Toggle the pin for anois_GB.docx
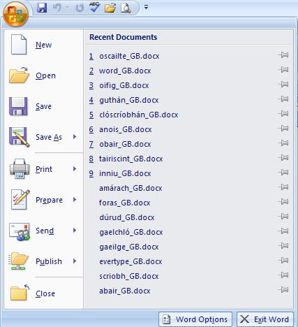 [283, 129]
